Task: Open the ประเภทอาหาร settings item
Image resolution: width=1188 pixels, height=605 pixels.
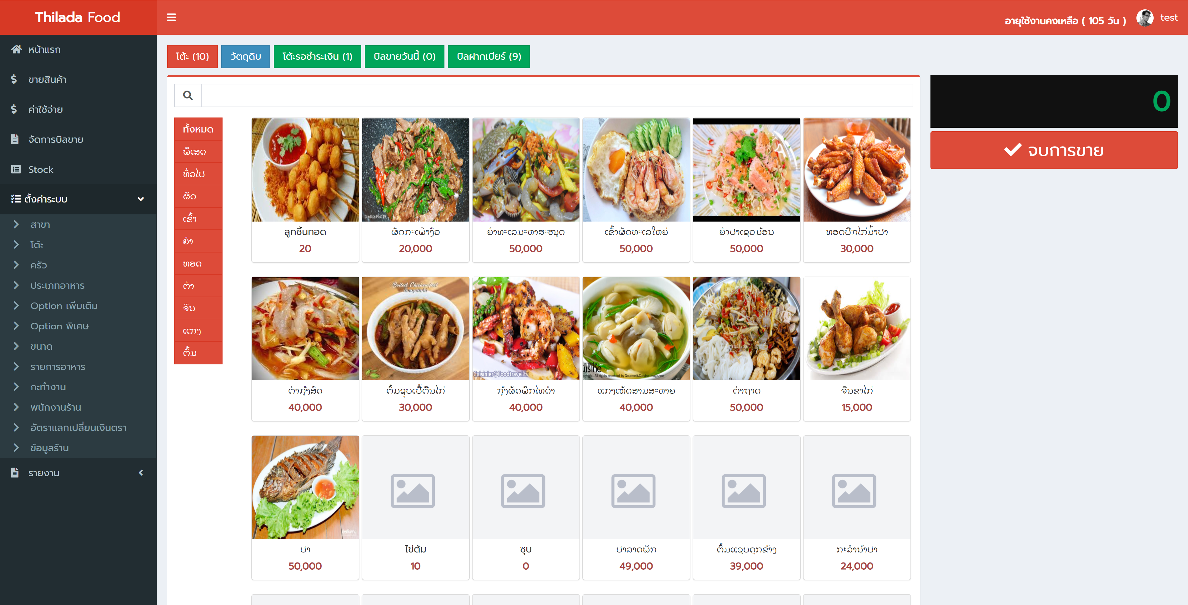Action: click(78, 285)
